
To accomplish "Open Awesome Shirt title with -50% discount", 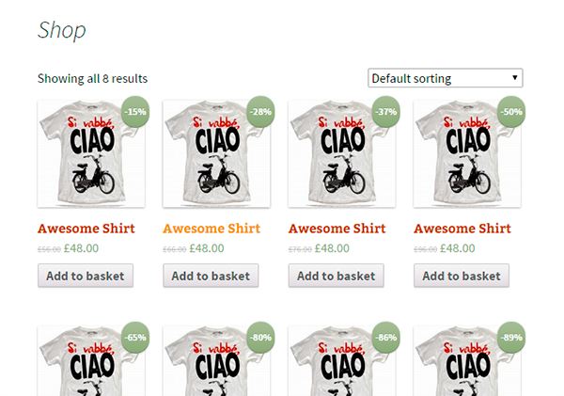I will coord(462,229).
